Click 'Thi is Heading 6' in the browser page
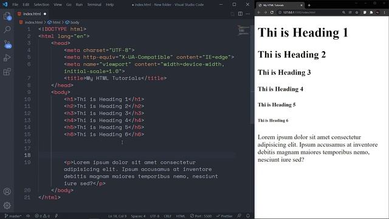This screenshot has width=389, height=219. pos(273,120)
